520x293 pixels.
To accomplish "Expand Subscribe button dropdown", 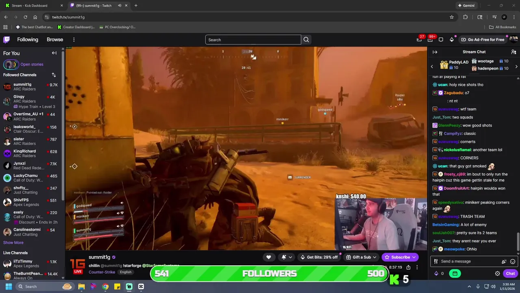I will pos(414,257).
